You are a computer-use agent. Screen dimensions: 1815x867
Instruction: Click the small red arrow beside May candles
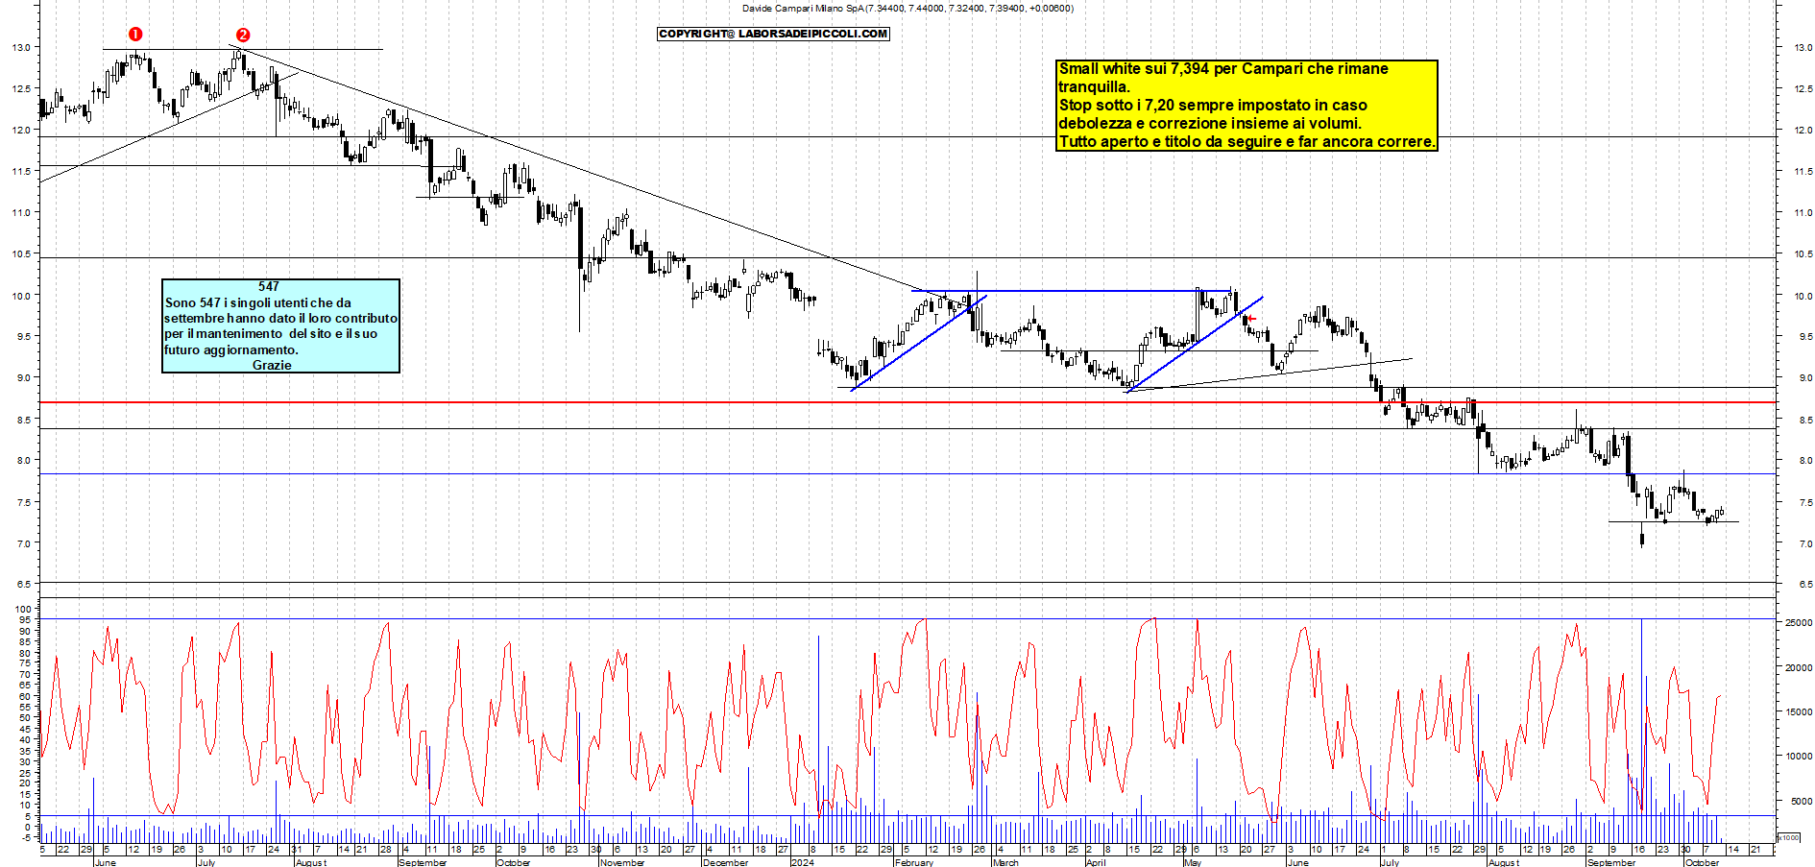(1250, 318)
